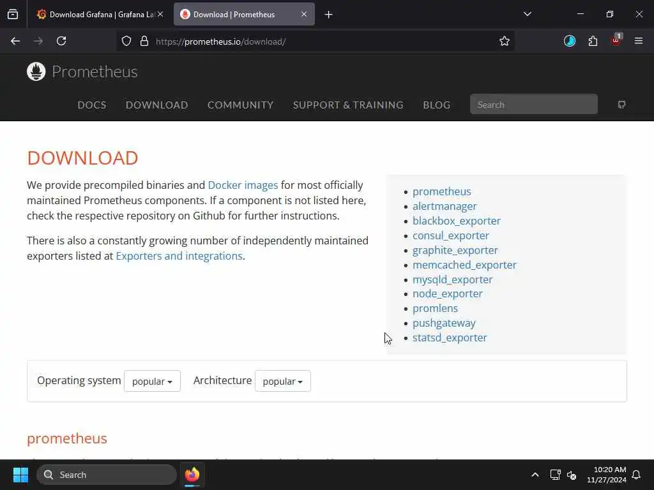This screenshot has height=490, width=654.
Task: Open the BLOG navigation item
Action: tap(437, 105)
